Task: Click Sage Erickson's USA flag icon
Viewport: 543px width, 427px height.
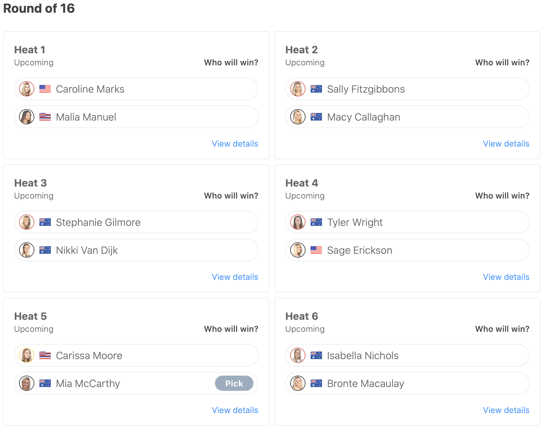Action: [x=316, y=250]
